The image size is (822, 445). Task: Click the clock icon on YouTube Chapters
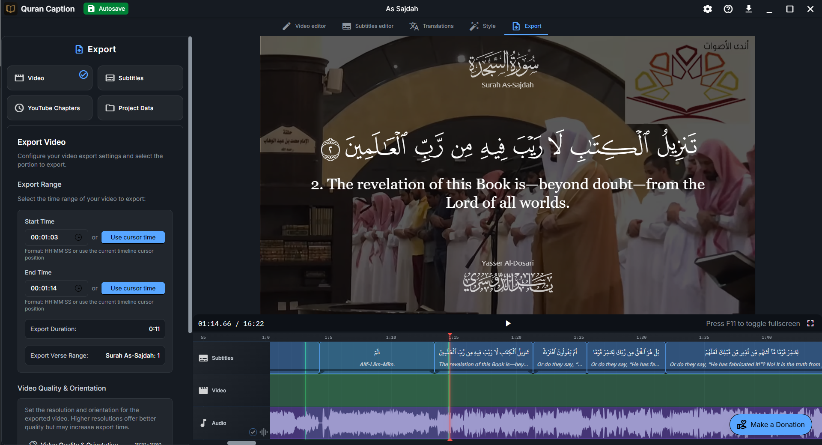tap(19, 108)
